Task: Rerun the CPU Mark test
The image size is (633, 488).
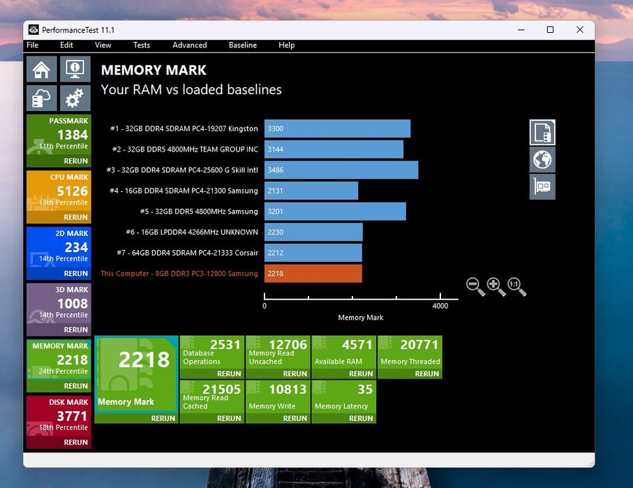Action: point(75,217)
